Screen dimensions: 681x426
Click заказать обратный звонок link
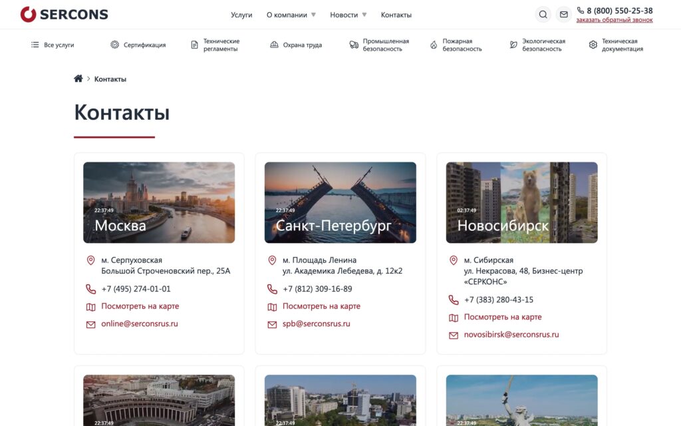pos(614,20)
